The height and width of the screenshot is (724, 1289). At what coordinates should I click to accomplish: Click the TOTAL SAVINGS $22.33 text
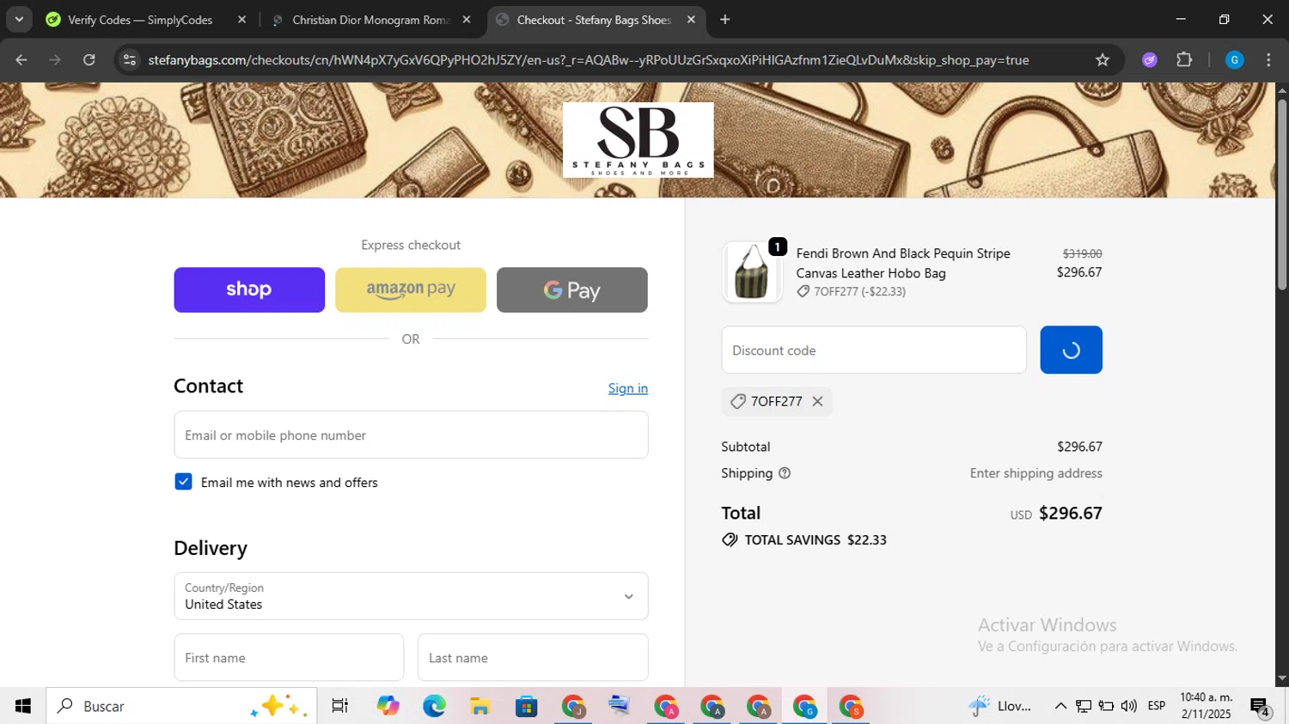[x=816, y=540]
